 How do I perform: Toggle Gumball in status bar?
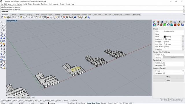tap(103, 103)
